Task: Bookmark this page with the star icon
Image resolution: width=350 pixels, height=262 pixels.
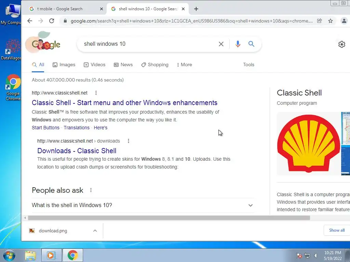Action: click(x=331, y=21)
